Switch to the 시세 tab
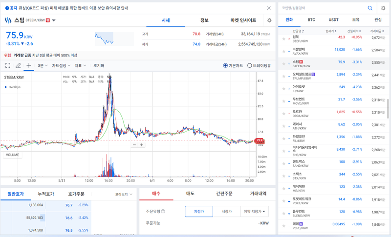 (x=166, y=20)
